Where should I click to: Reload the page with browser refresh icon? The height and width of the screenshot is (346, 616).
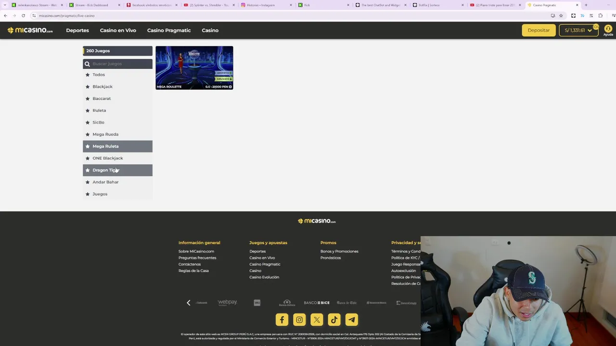point(23,15)
